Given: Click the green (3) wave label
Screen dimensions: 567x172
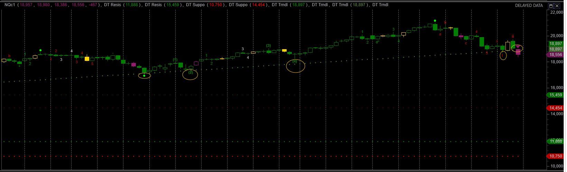Looking at the screenshot, I should coord(268,45).
